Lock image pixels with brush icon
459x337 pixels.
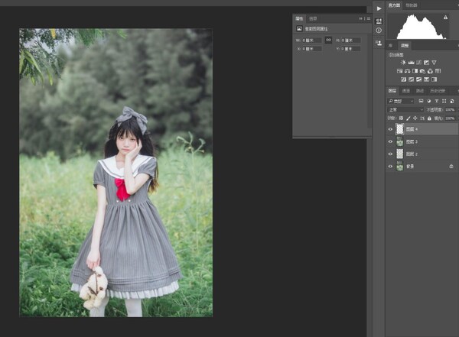(x=408, y=118)
